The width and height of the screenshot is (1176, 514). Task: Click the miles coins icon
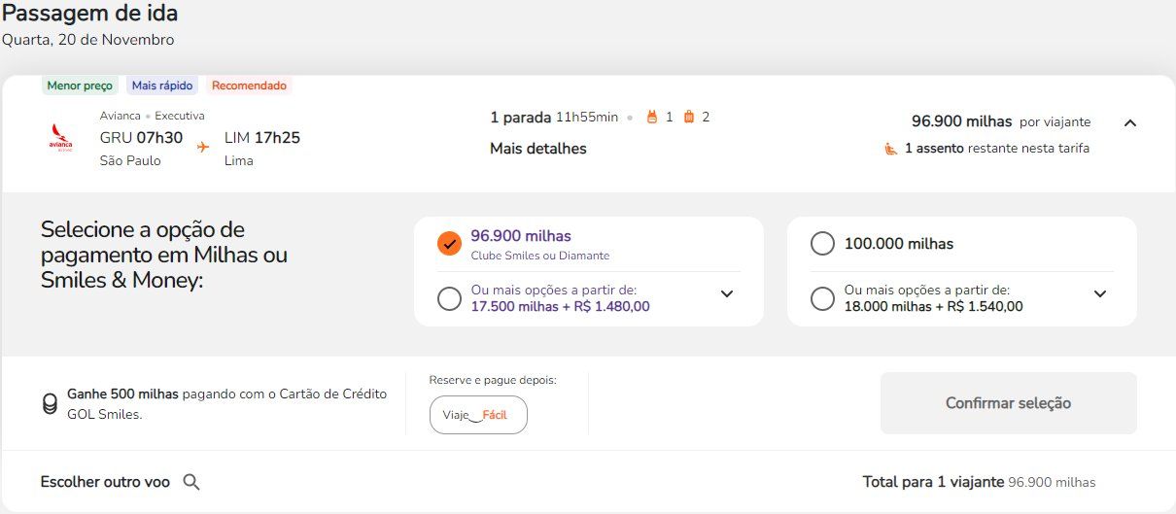pyautogui.click(x=50, y=404)
